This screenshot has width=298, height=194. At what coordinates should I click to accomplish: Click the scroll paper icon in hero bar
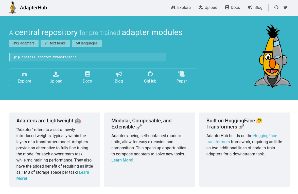tap(182, 74)
